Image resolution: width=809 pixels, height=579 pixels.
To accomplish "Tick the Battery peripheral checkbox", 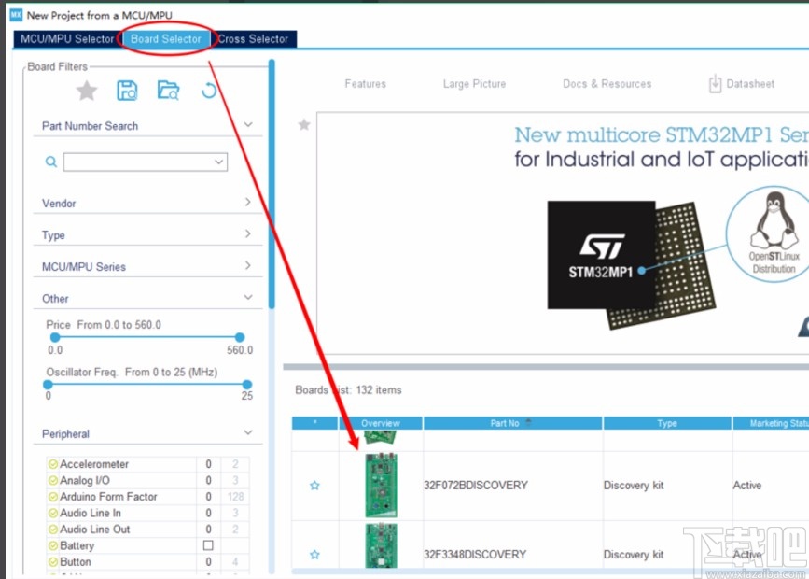I will coord(208,545).
